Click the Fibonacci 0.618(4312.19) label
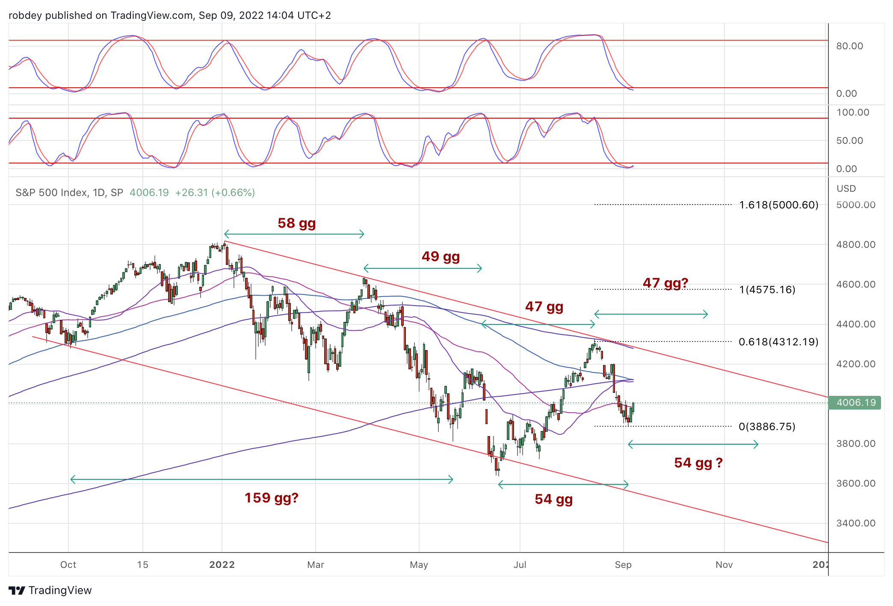Viewport: 893px width, 606px height. coord(779,342)
